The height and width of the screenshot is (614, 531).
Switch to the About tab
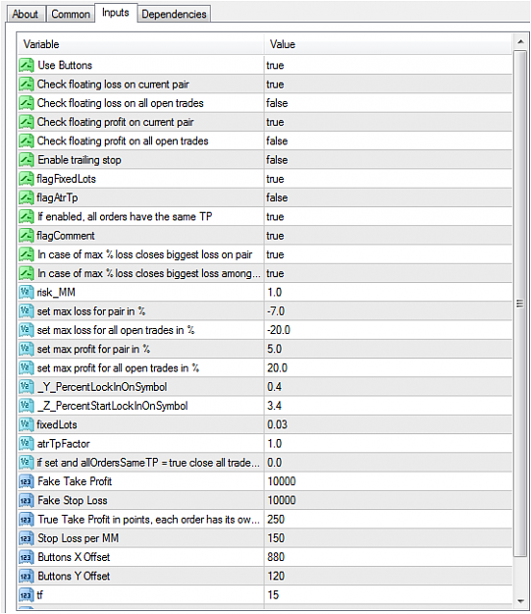click(x=26, y=14)
